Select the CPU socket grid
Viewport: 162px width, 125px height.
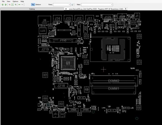pyautogui.click(x=110, y=49)
